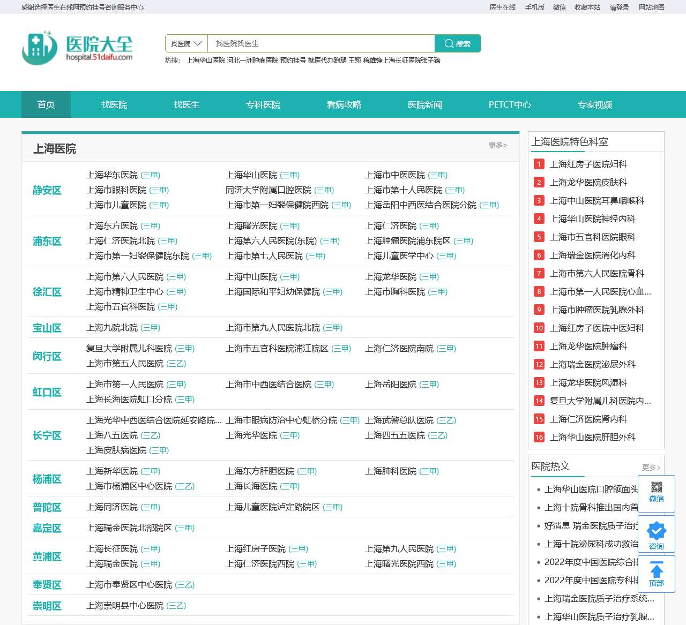686x625 pixels.
Task: Open 上海瑞金医院北部院区 hospital link
Action: coord(129,528)
